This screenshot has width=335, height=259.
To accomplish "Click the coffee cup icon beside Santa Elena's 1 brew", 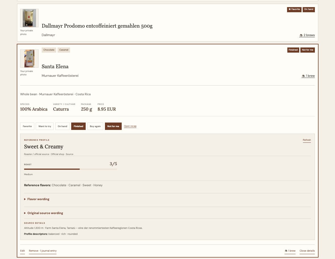I will (x=303, y=76).
